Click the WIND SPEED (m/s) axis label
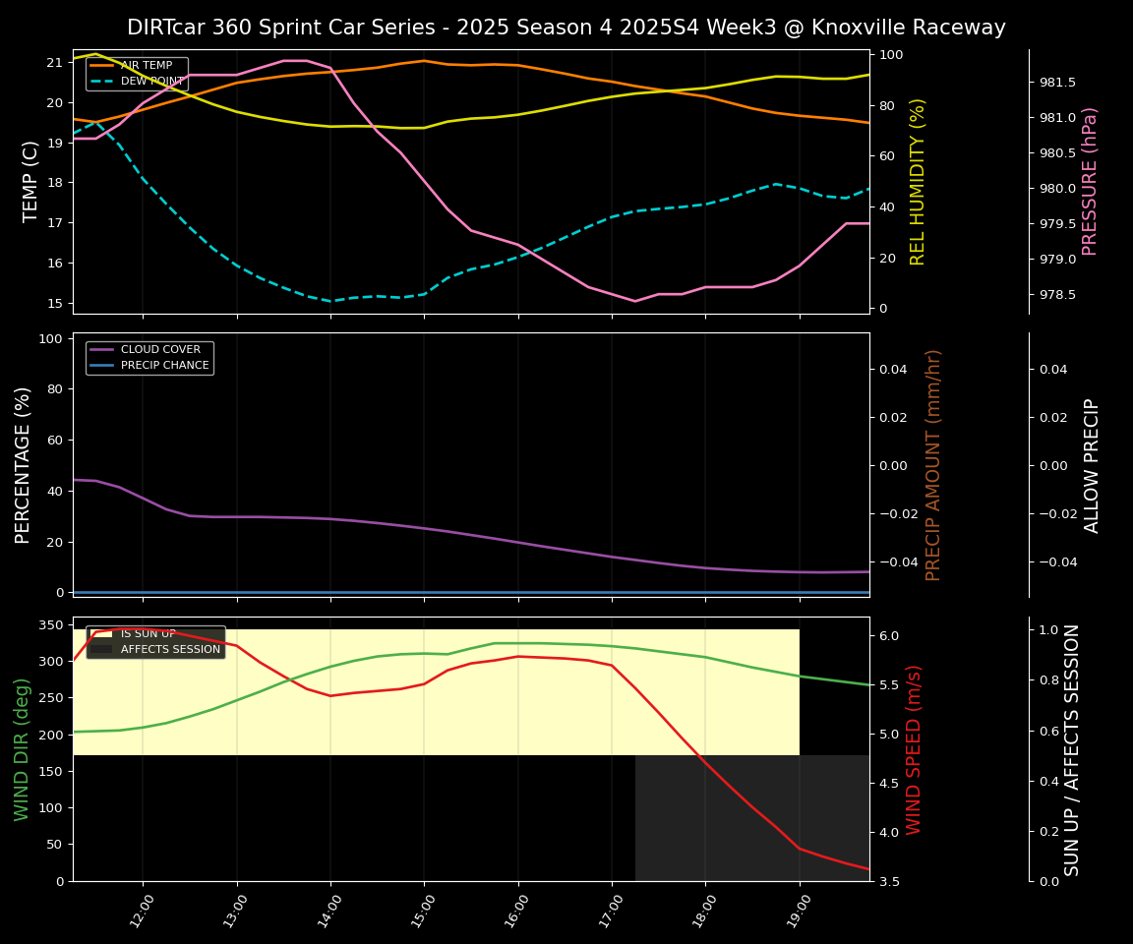Screen dimensions: 1133x944 pyautogui.click(x=914, y=748)
